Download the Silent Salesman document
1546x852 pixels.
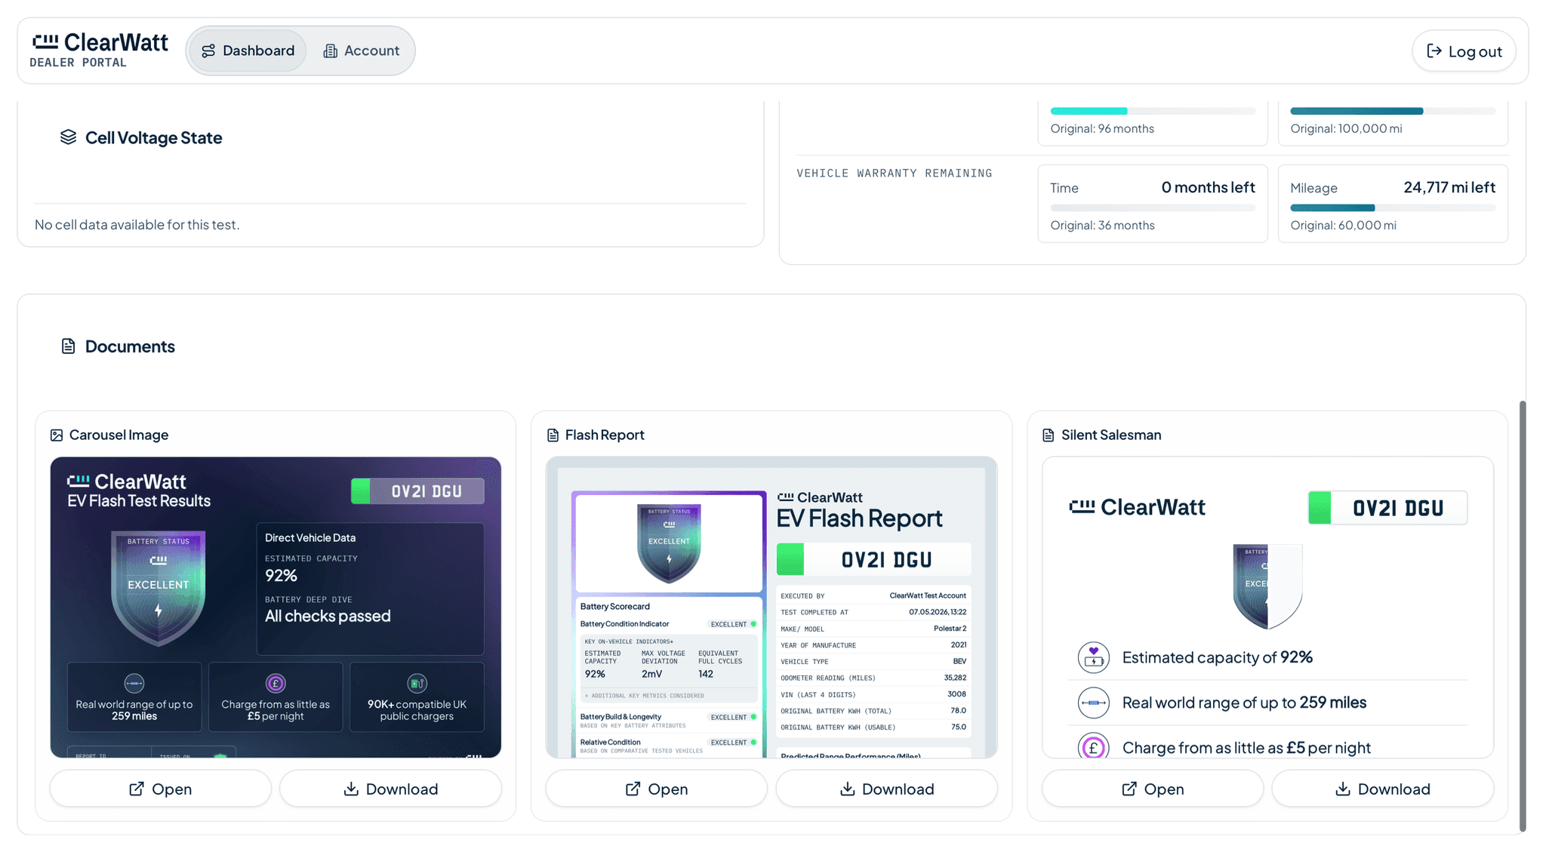pyautogui.click(x=1382, y=789)
